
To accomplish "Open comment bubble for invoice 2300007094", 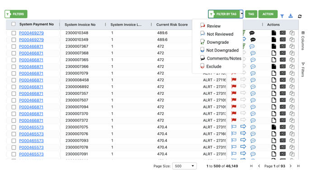I will [253, 107].
